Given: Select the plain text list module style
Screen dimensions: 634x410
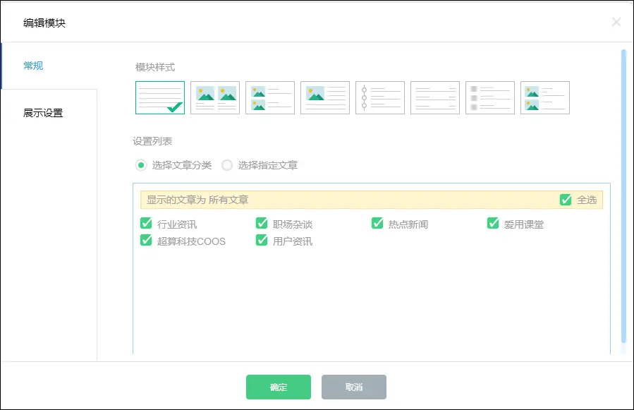Looking at the screenshot, I should 160,97.
